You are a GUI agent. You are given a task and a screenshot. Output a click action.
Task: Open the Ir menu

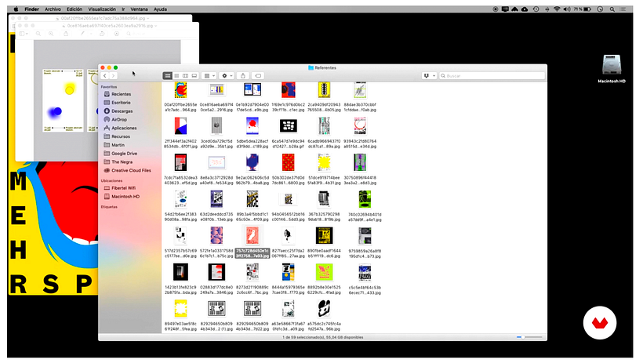(x=123, y=9)
